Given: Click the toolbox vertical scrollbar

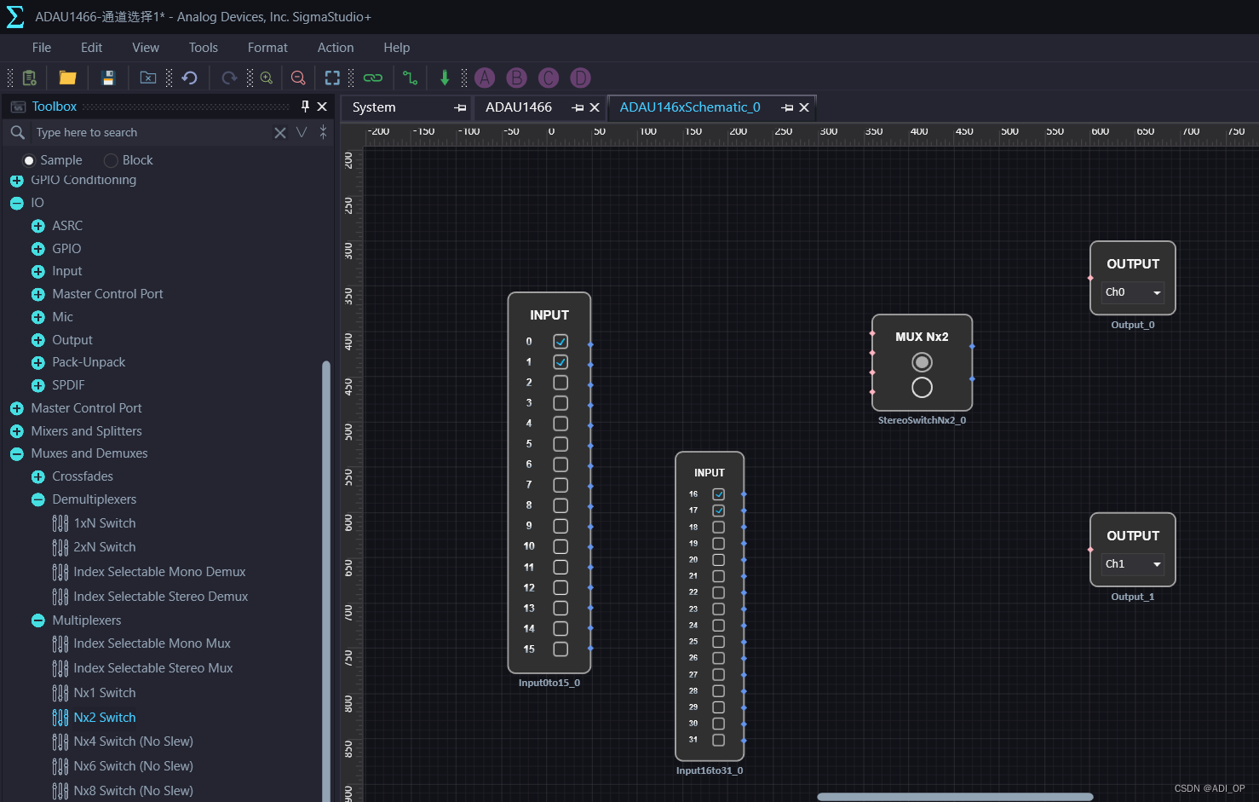Looking at the screenshot, I should 325,580.
